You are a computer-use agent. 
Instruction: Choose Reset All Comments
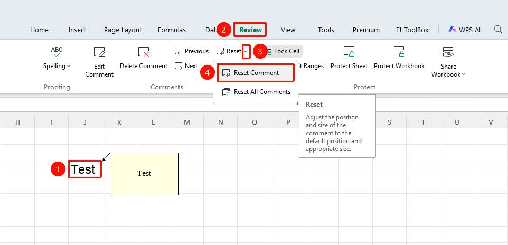[256, 92]
